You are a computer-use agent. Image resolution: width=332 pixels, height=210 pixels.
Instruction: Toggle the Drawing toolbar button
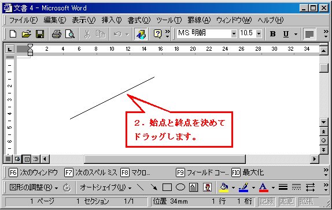[x=141, y=34]
